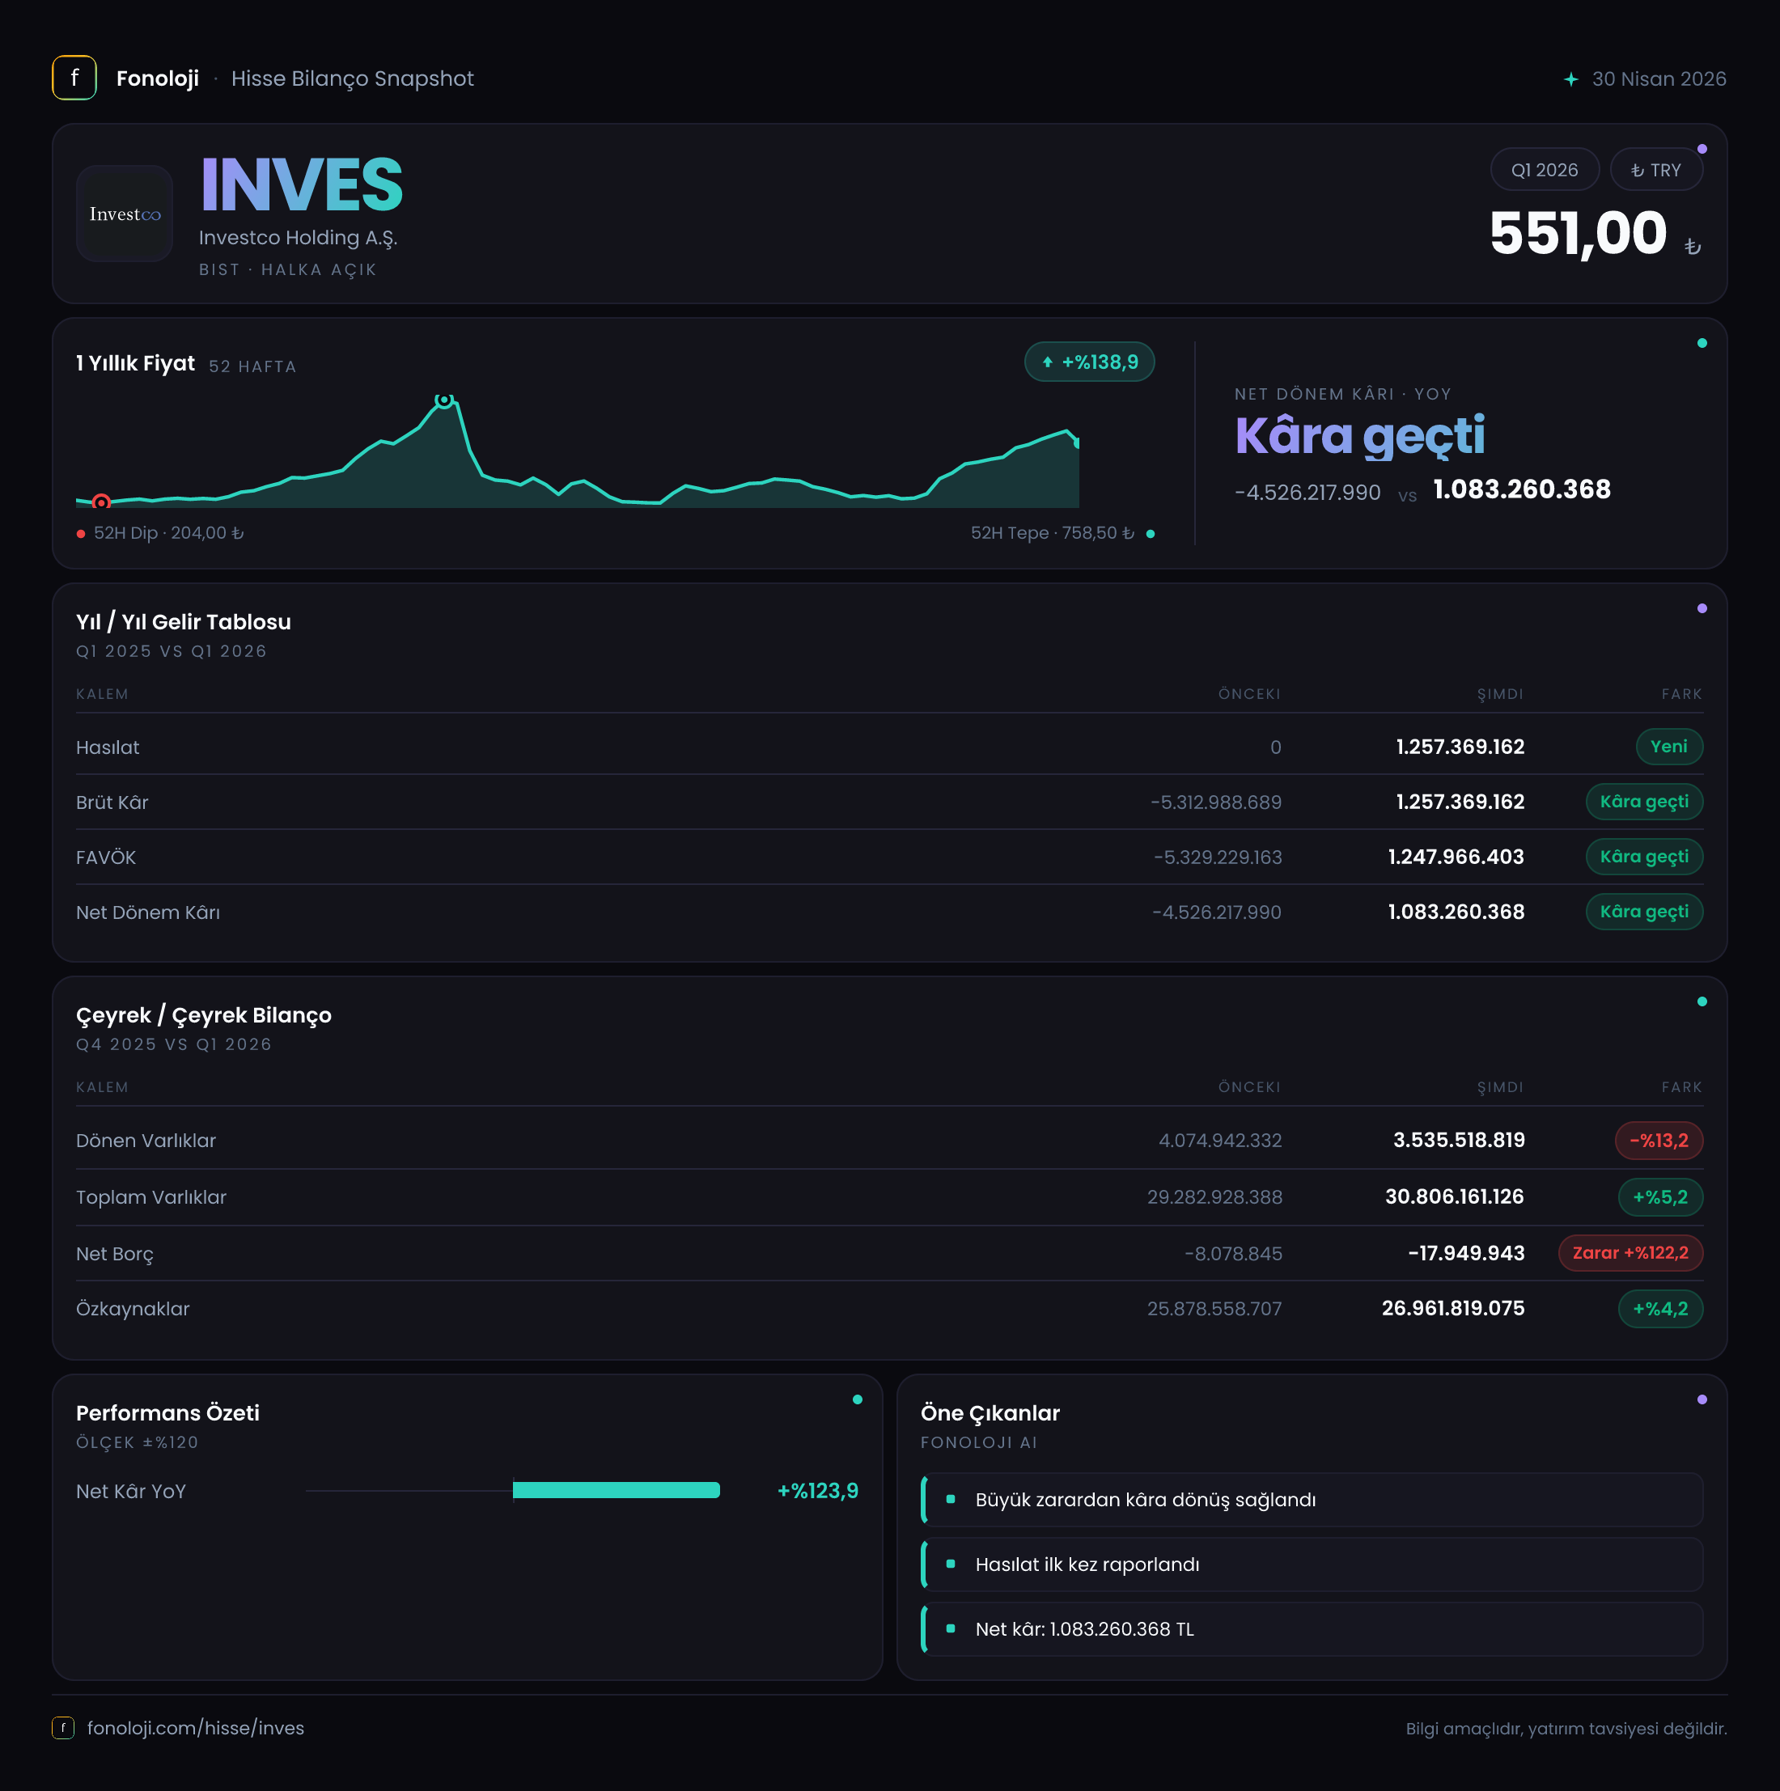Image resolution: width=1780 pixels, height=1791 pixels.
Task: Click the "Özkaynaklar" row label
Action: pos(133,1309)
